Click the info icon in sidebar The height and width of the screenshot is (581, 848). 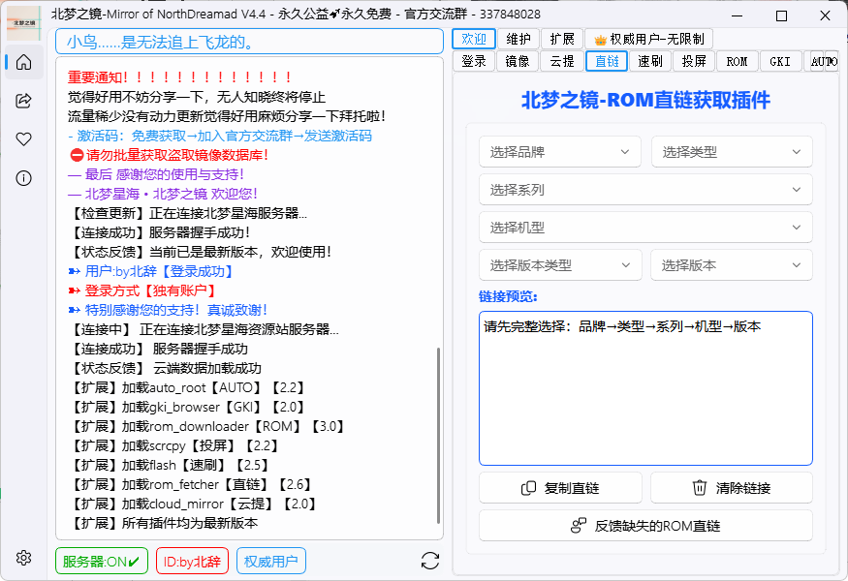[24, 178]
